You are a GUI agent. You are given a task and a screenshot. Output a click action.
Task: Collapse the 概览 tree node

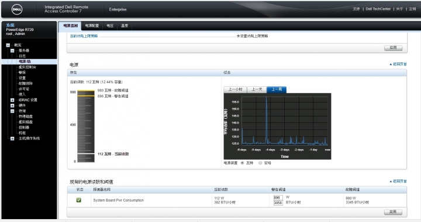point(8,45)
